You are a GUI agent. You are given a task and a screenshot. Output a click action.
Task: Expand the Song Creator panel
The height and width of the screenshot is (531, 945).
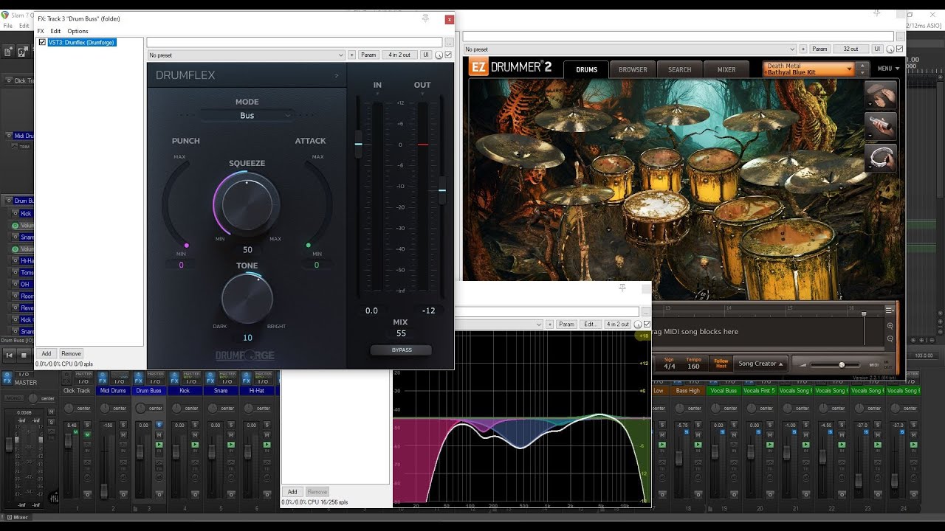click(x=761, y=364)
